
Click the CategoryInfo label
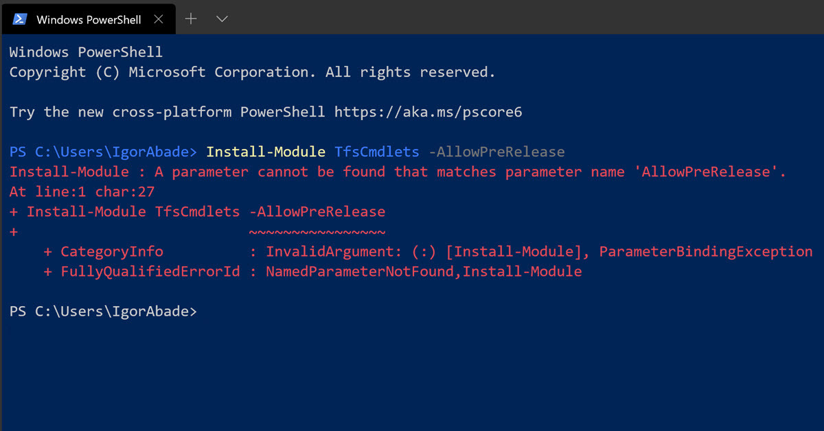[112, 252]
